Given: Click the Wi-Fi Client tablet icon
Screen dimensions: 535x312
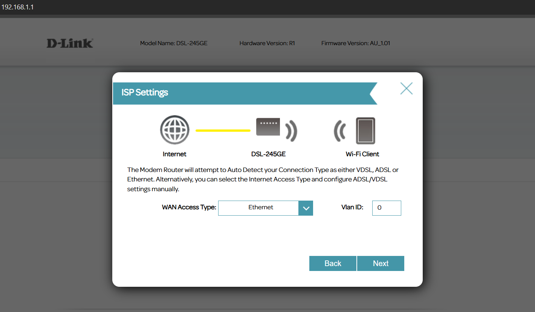Looking at the screenshot, I should (x=365, y=131).
